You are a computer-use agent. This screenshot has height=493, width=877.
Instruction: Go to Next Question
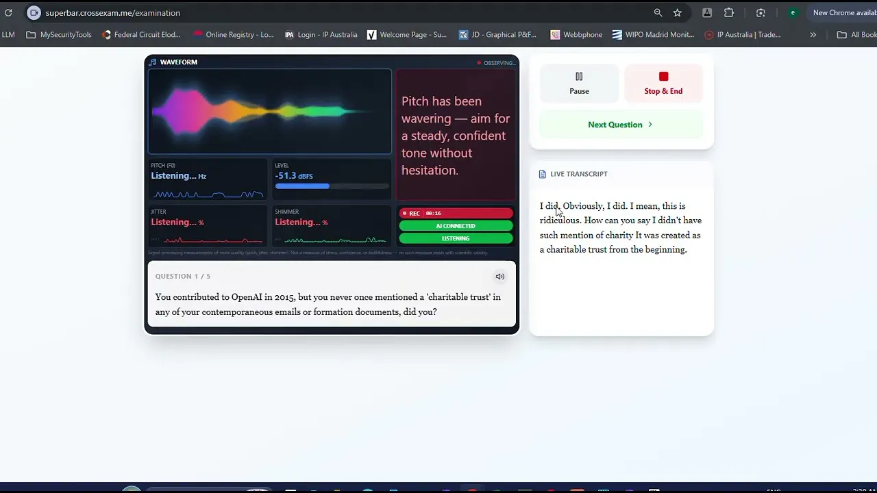point(621,125)
